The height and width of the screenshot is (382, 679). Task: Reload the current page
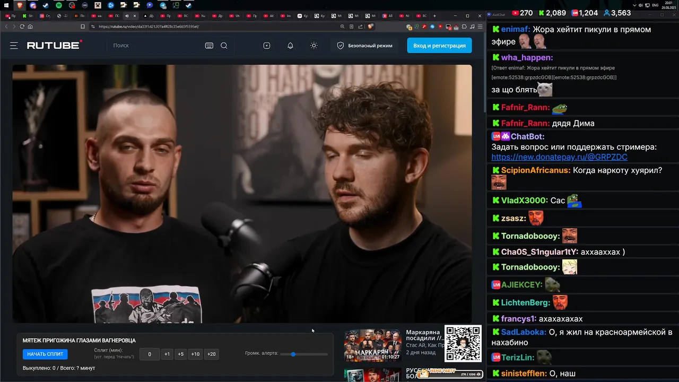pos(22,27)
